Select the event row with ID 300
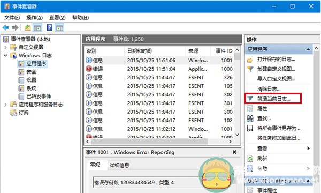The width and height of the screenshot is (321, 193). click(x=159, y=112)
